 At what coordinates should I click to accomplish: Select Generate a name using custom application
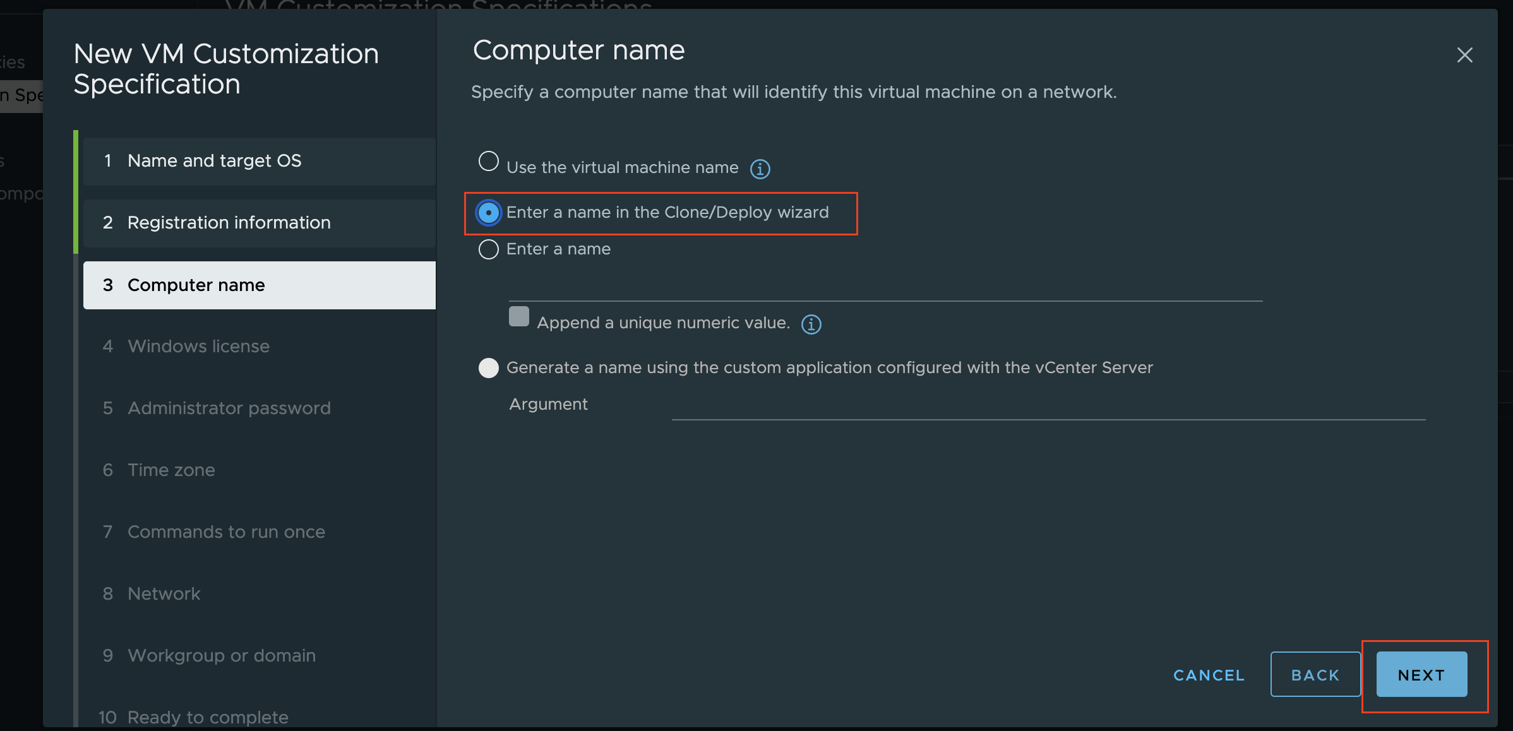coord(488,368)
